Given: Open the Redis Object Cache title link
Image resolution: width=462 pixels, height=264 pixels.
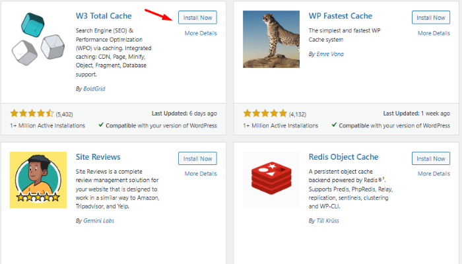Looking at the screenshot, I should [343, 157].
